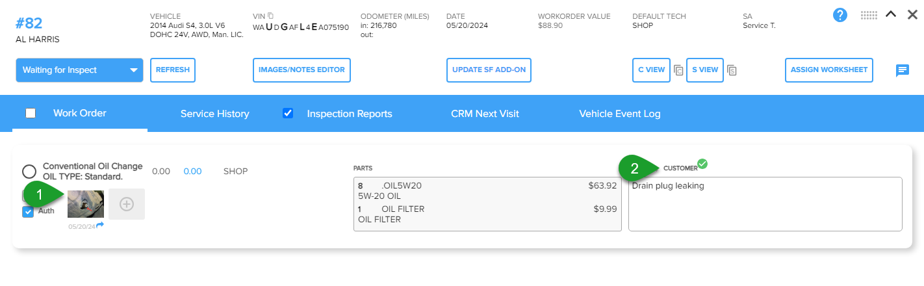Open the Service History tab
Image resolution: width=924 pixels, height=286 pixels.
point(214,114)
